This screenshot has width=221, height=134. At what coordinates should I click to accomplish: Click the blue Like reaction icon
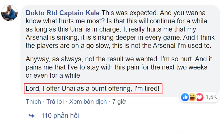pos(185,97)
